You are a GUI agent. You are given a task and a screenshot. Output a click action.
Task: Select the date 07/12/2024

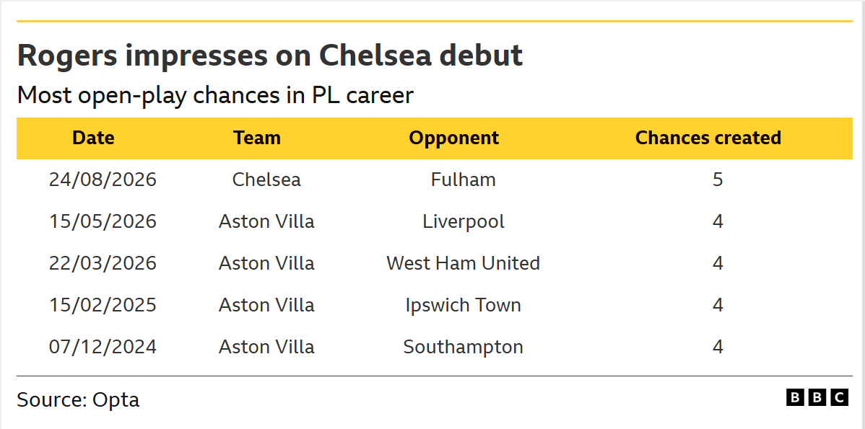click(103, 346)
